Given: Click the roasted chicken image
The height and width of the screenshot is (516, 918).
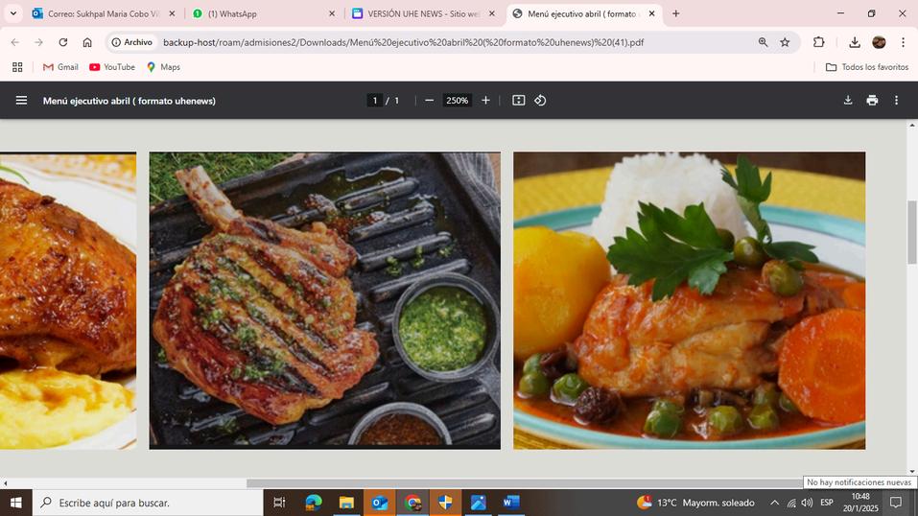Looking at the screenshot, I should coord(68,300).
